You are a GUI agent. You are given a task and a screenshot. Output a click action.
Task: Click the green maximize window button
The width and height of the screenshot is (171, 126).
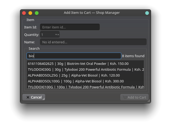[x=37, y=13]
